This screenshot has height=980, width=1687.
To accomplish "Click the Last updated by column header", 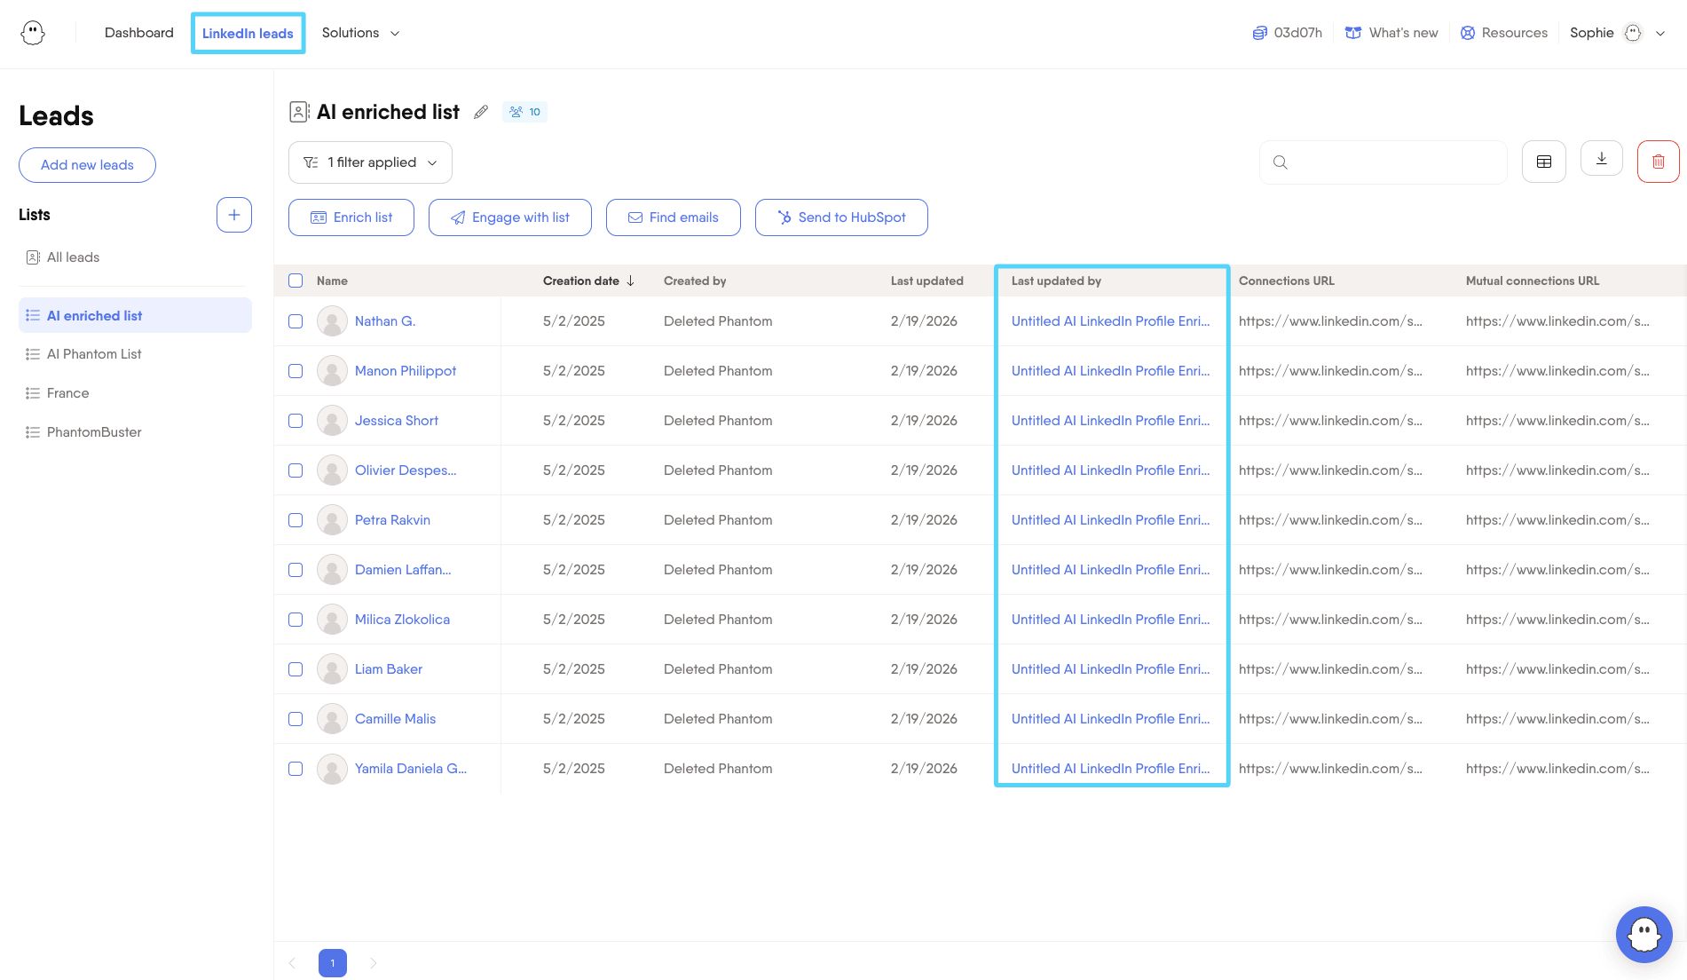I will click(x=1056, y=281).
